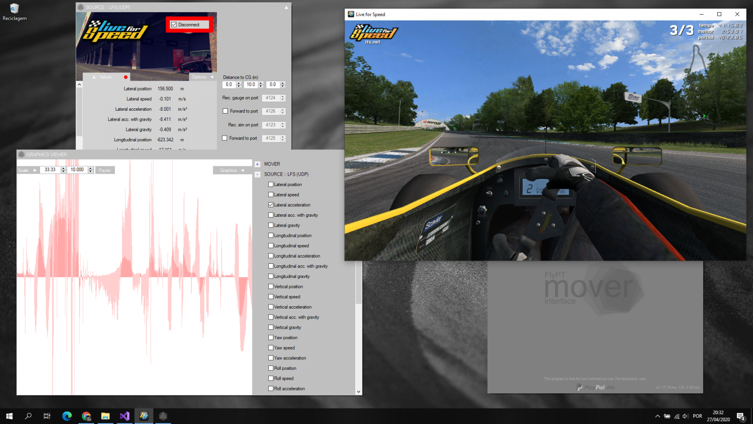Click the down arrow of the graphics list scrollbar
Screen dimensions: 753x424
point(359,391)
